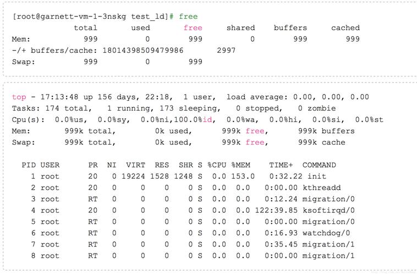The height and width of the screenshot is (275, 417).
Task: Click the PID column header
Action: pos(28,165)
